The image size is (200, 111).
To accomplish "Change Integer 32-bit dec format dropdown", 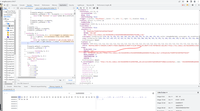I will (170, 103).
